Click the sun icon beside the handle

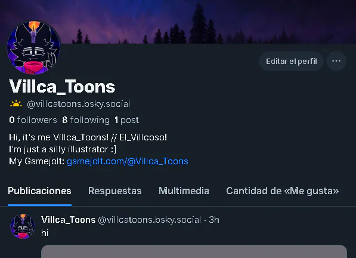(16, 104)
